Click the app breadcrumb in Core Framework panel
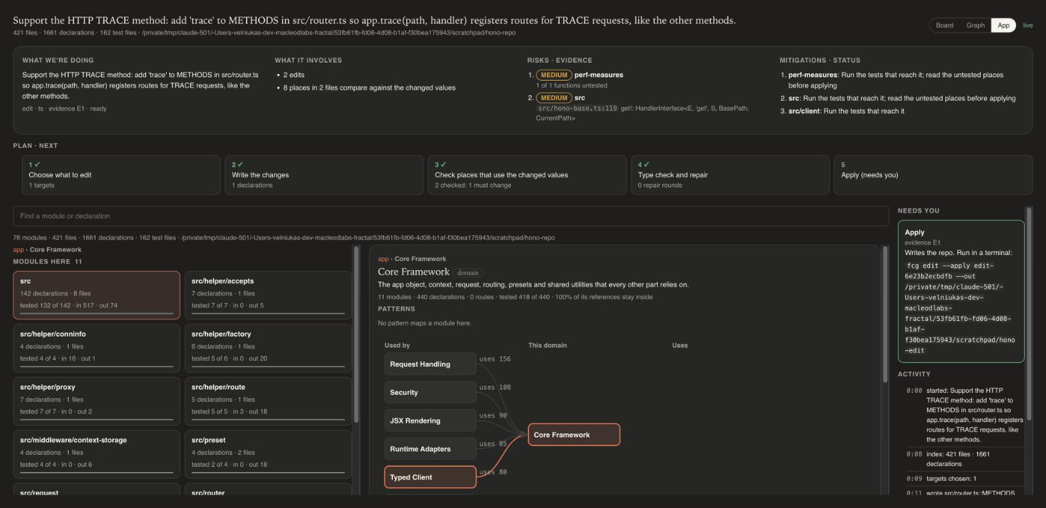Image resolution: width=1046 pixels, height=508 pixels. point(383,259)
